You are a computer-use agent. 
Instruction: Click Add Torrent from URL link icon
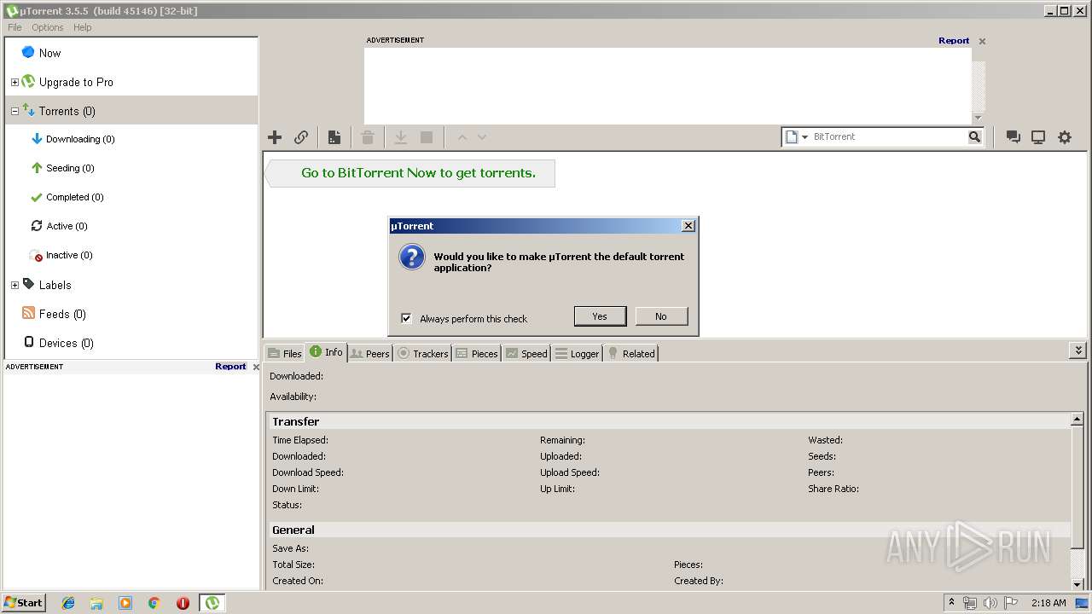tap(301, 137)
